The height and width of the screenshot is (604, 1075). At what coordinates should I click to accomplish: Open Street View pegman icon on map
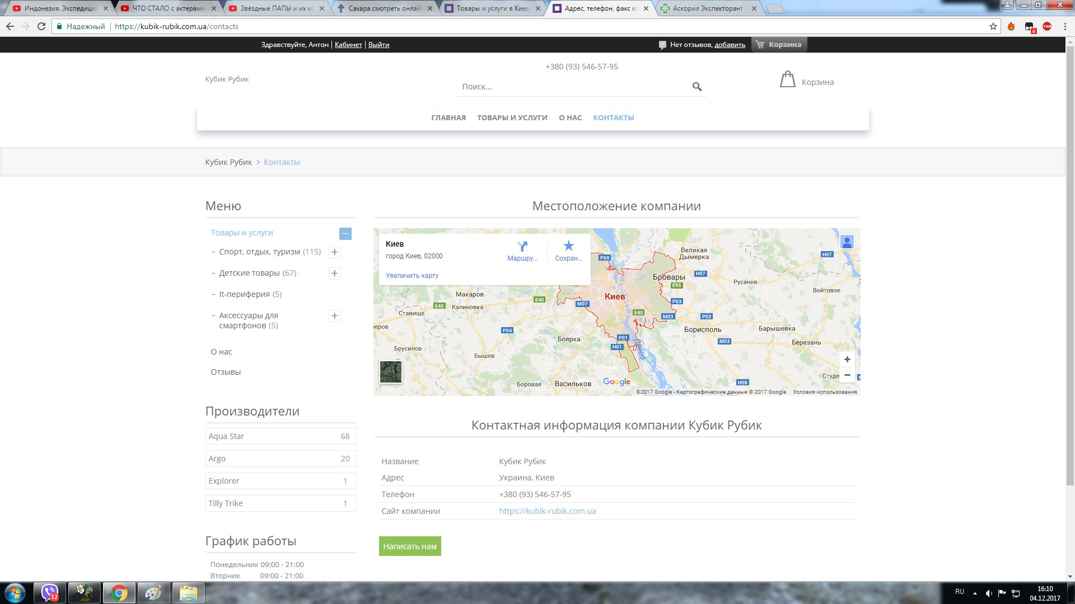pos(847,242)
